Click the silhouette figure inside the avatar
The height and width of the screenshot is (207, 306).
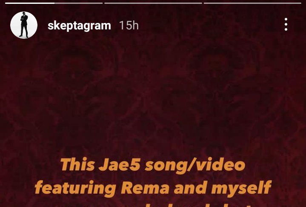click(24, 25)
